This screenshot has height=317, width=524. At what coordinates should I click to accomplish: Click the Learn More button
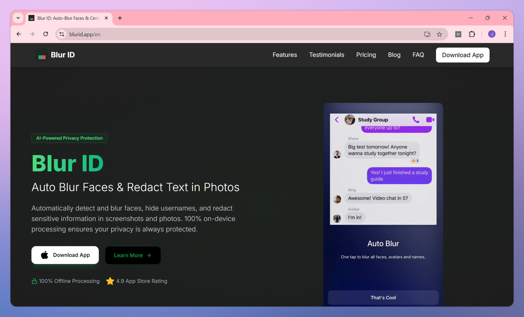click(133, 255)
